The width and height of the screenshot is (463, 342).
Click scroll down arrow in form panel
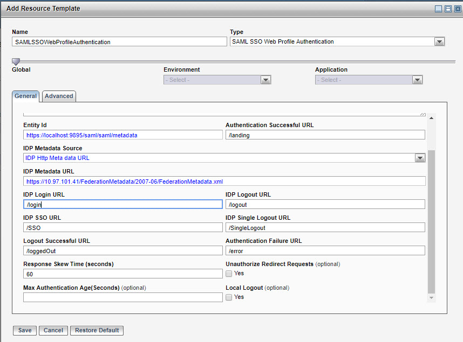(x=431, y=297)
